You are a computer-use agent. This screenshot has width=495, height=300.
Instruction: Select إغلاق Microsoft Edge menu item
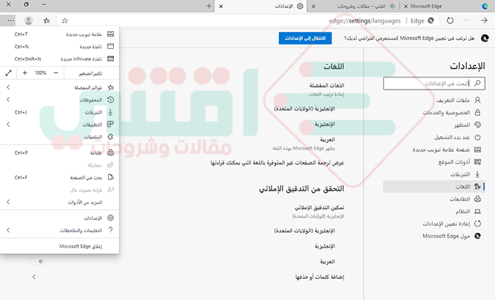tap(59, 246)
